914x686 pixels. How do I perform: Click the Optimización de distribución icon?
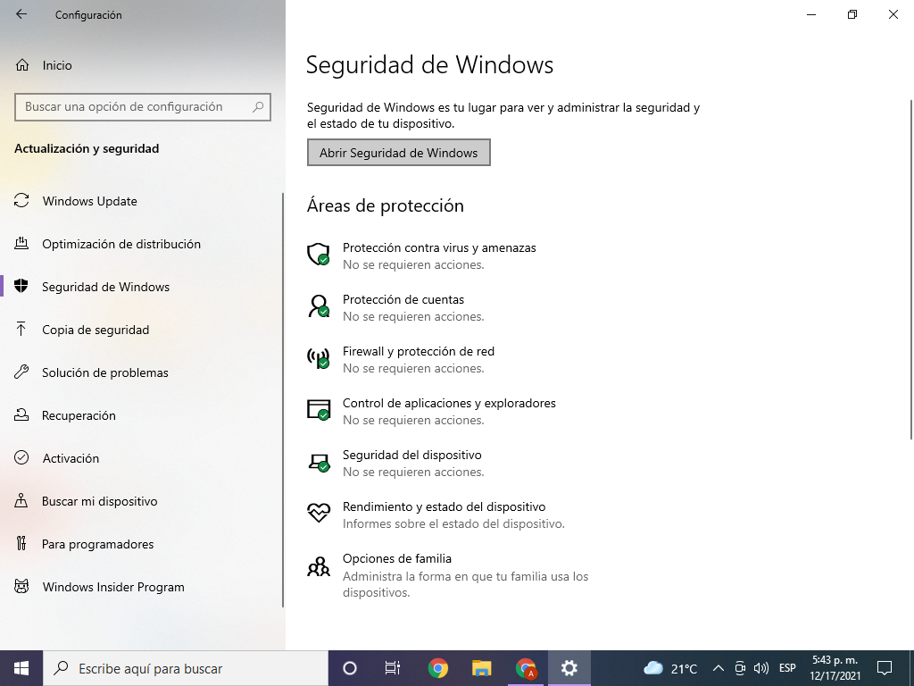[21, 243]
